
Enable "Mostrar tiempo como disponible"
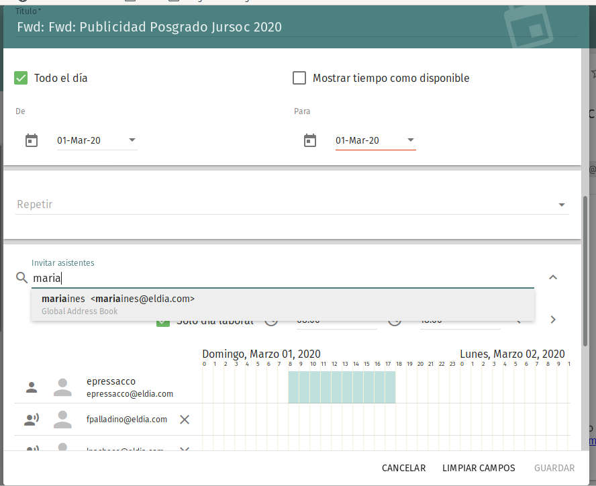[299, 78]
